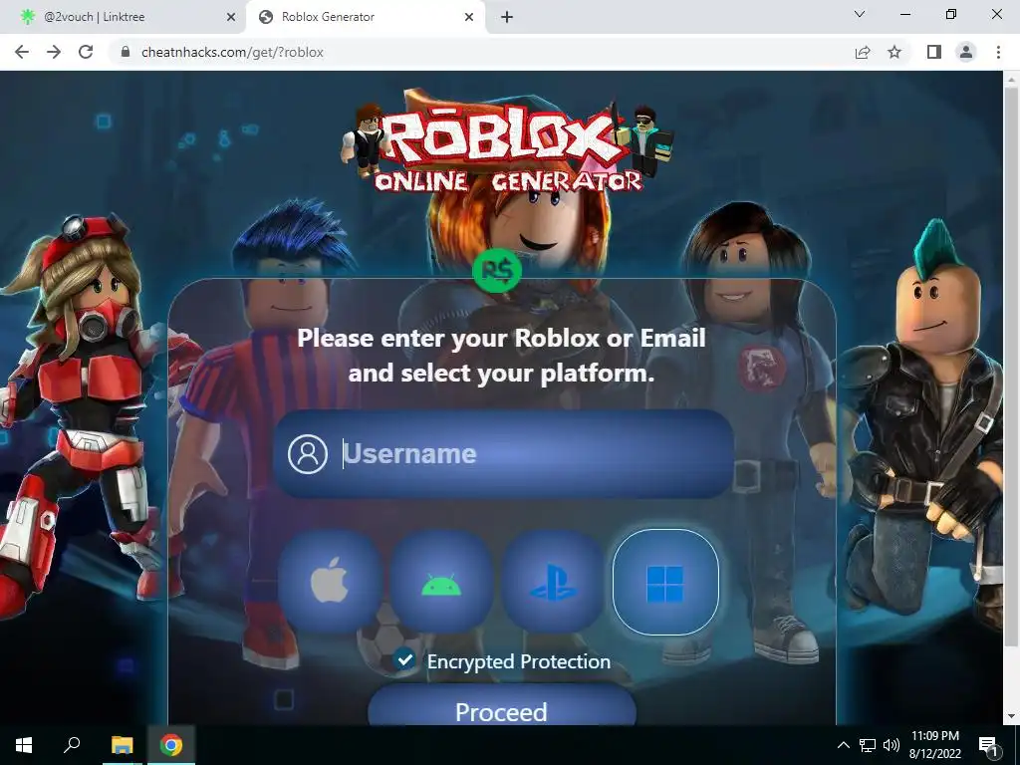
Task: Open the tab search chevron
Action: click(860, 14)
